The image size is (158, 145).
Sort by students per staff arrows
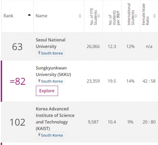[117, 16]
